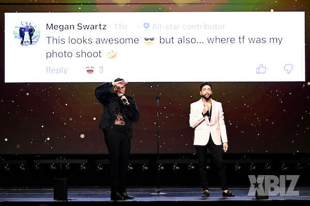
Task: Open the laughing reaction emoji beside the count
Action: point(90,70)
